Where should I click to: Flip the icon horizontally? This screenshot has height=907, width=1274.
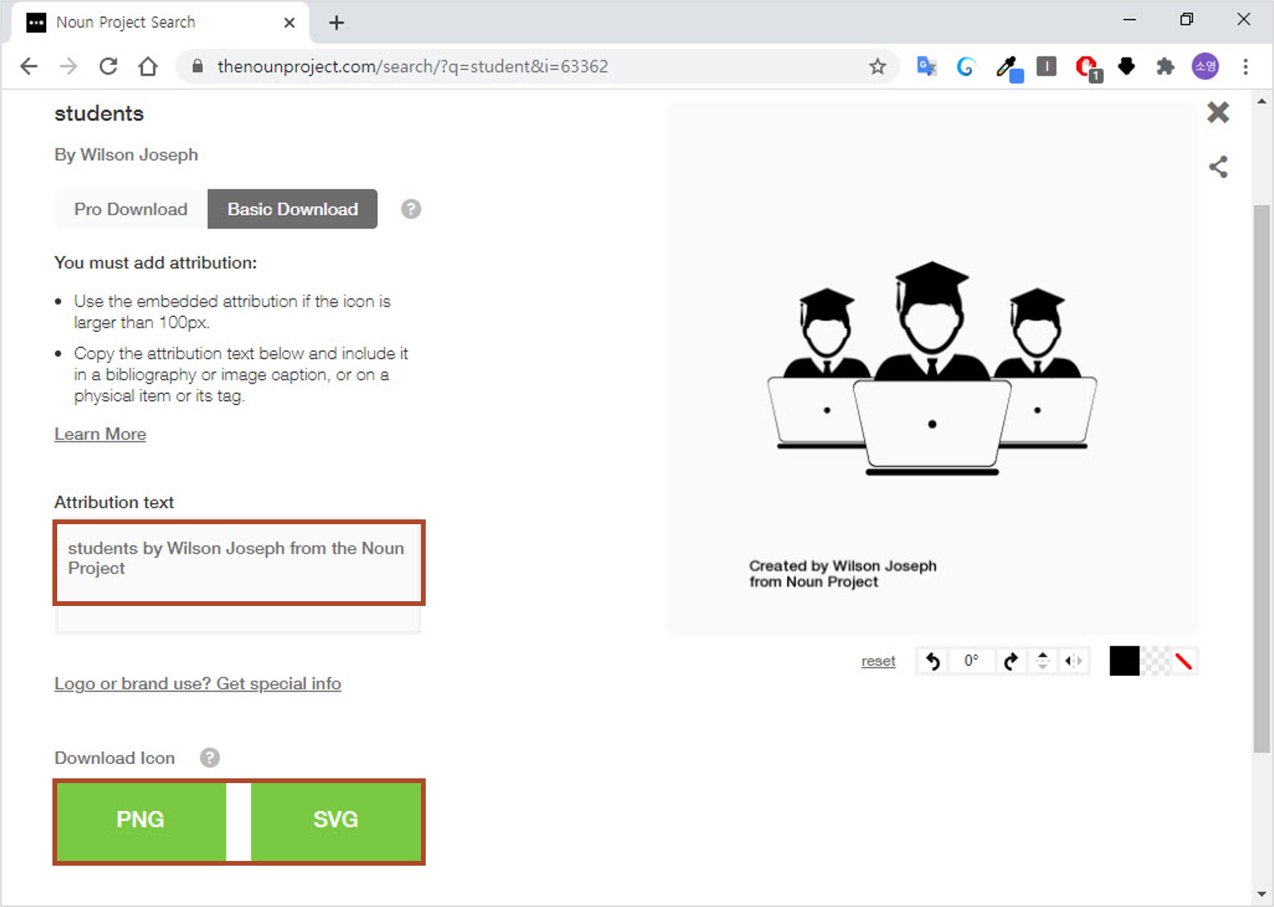coord(1074,661)
